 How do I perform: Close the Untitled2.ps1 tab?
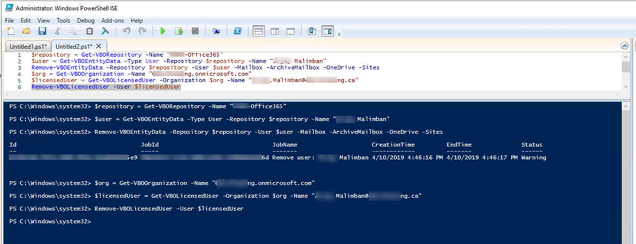99,46
